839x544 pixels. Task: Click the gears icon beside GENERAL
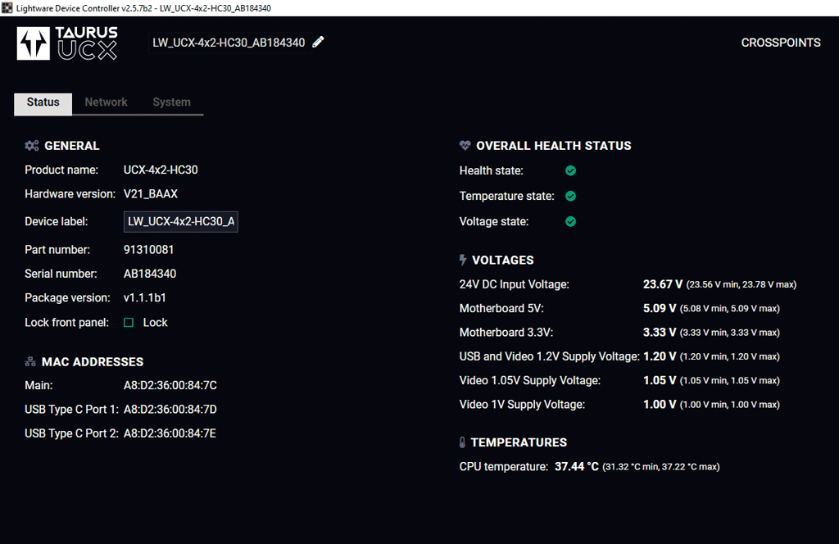[x=32, y=146]
